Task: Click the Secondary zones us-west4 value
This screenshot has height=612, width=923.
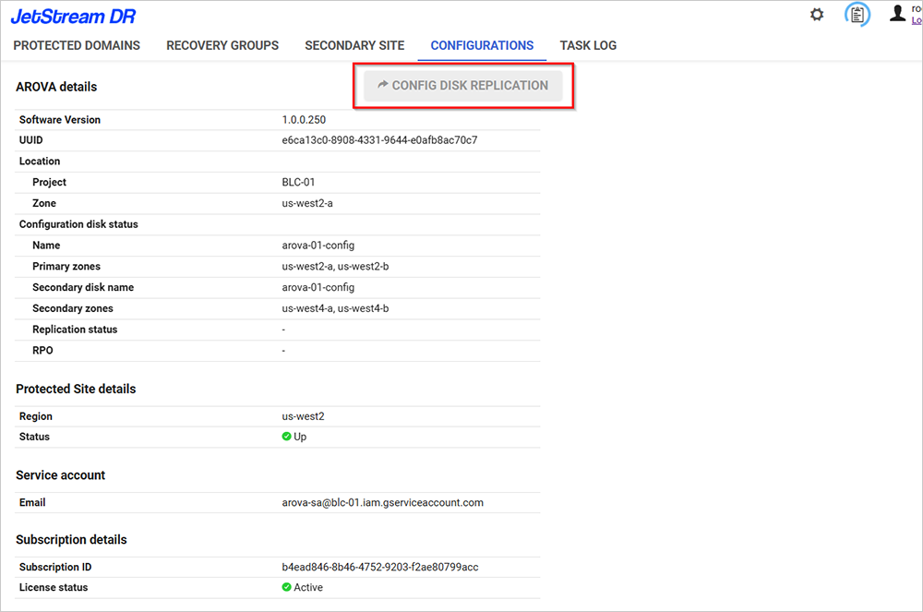Action: pos(335,308)
